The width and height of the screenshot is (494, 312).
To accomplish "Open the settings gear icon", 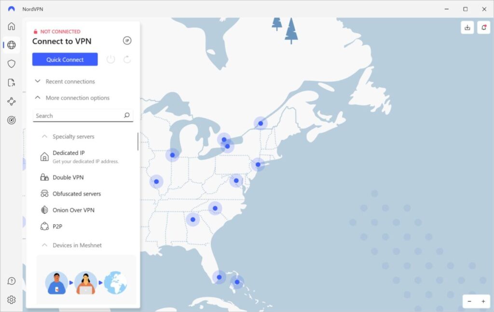I will (12, 300).
